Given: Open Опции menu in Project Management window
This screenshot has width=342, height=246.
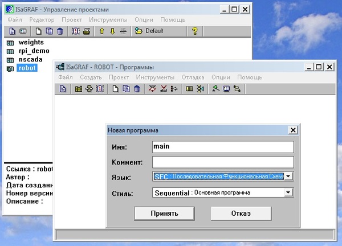Looking at the screenshot, I should click(144, 19).
